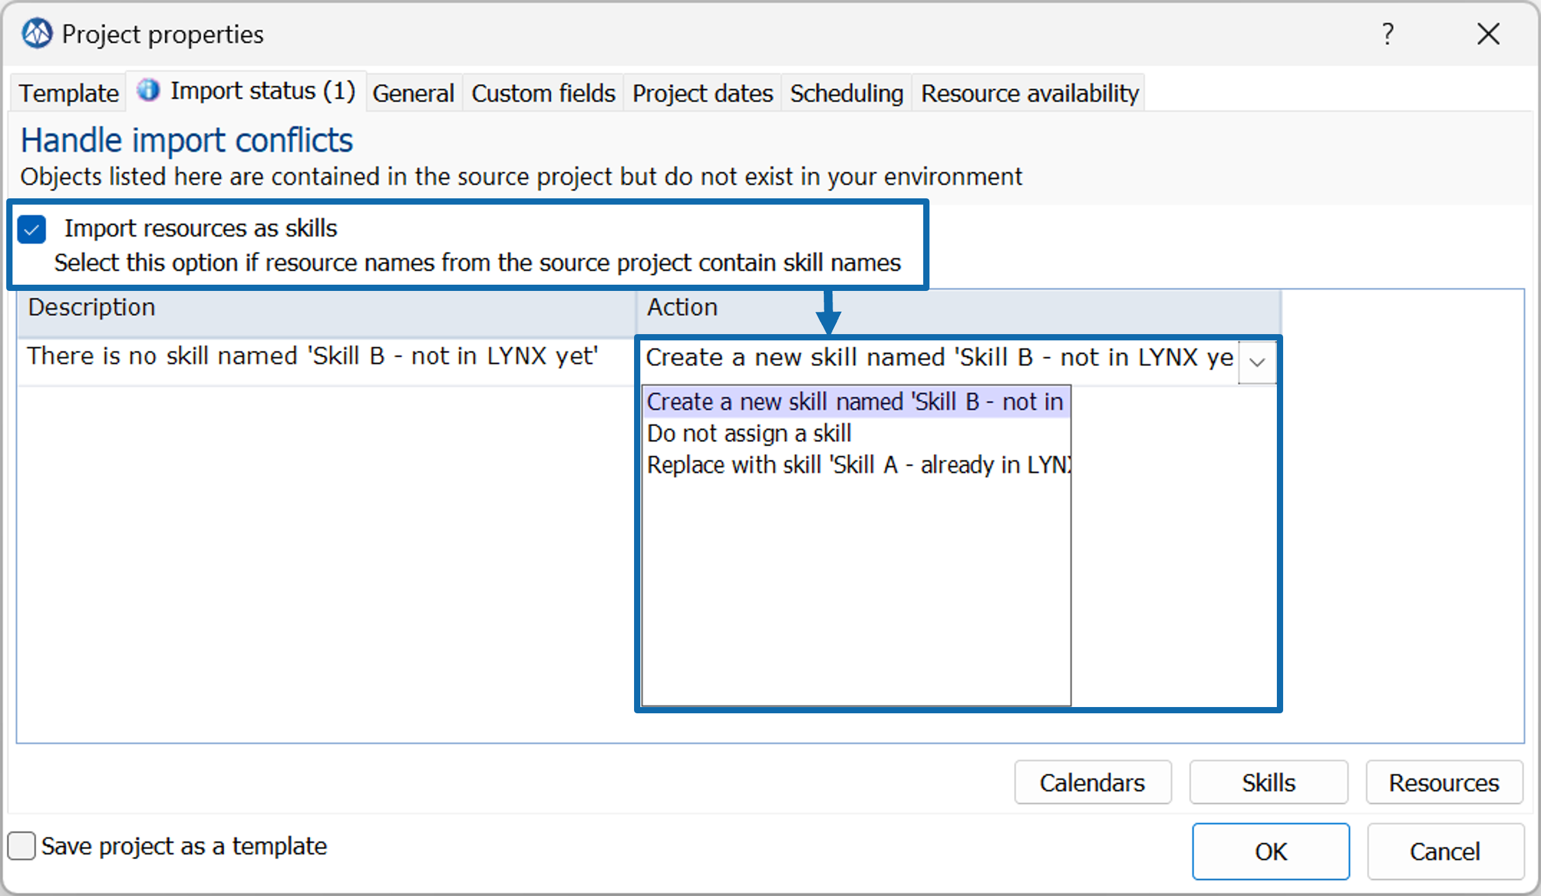Viewport: 1541px width, 896px height.
Task: Click the Action combo box text field
Action: [939, 358]
